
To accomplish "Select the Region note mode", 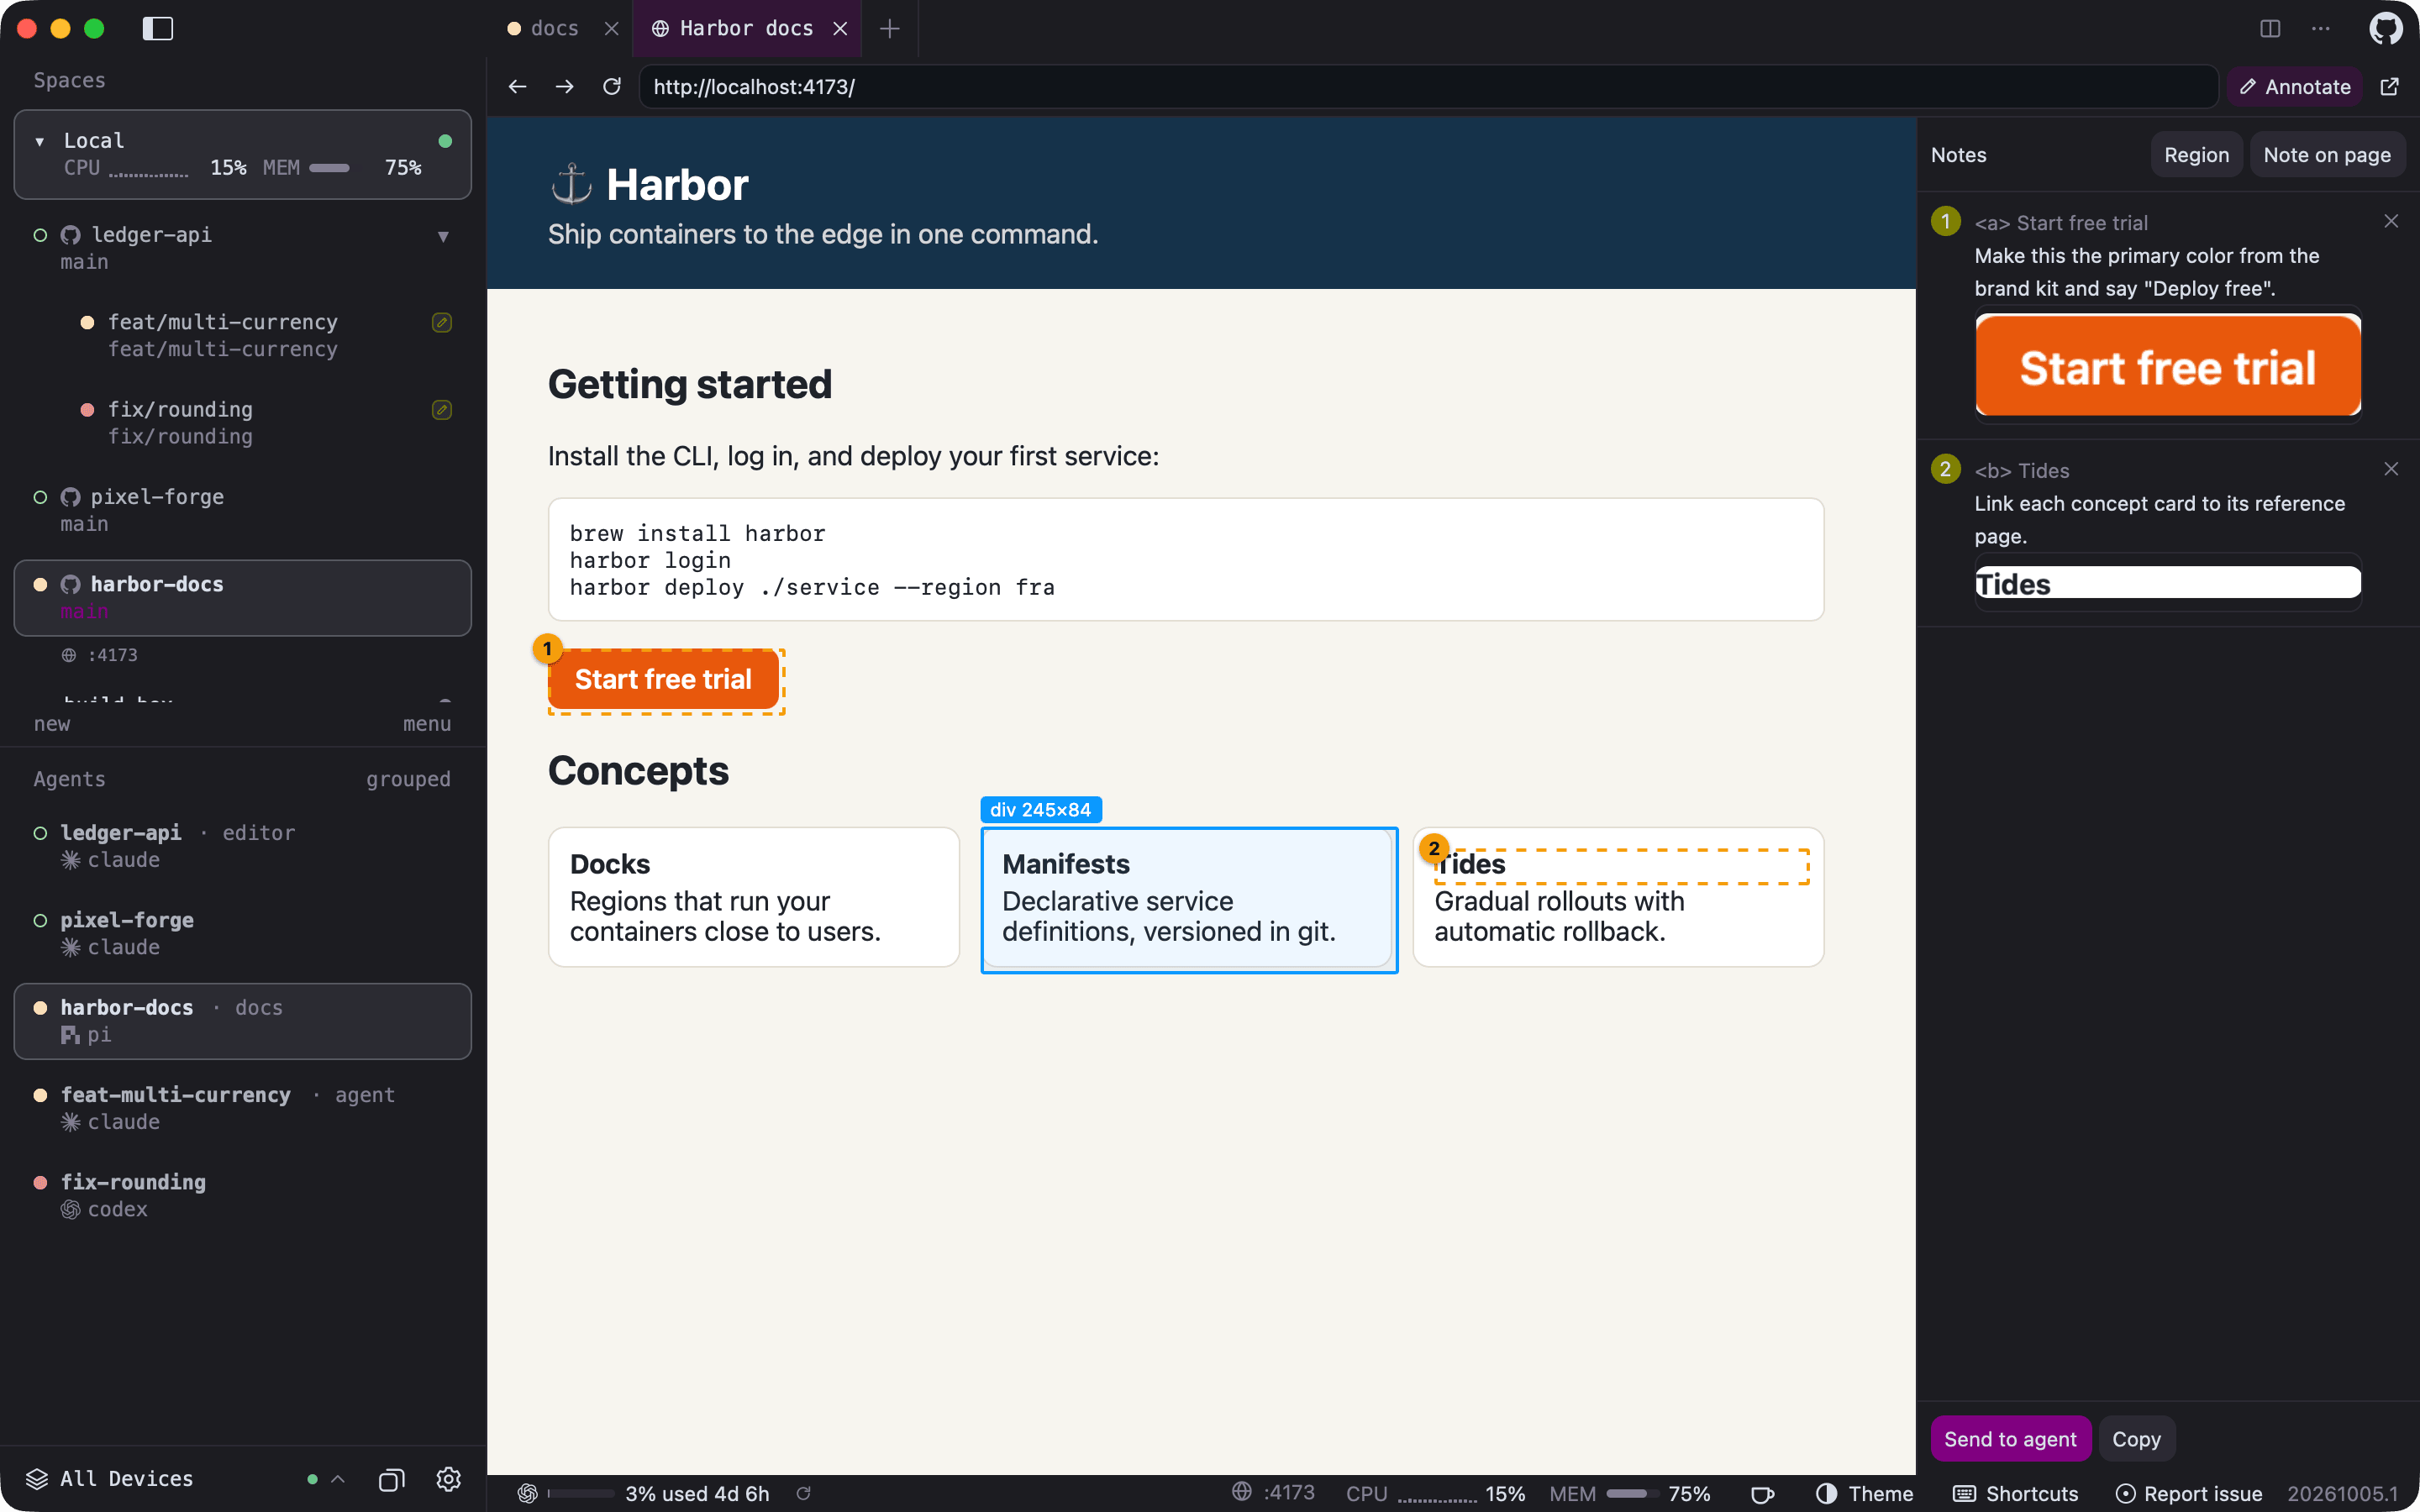I will 2196,155.
